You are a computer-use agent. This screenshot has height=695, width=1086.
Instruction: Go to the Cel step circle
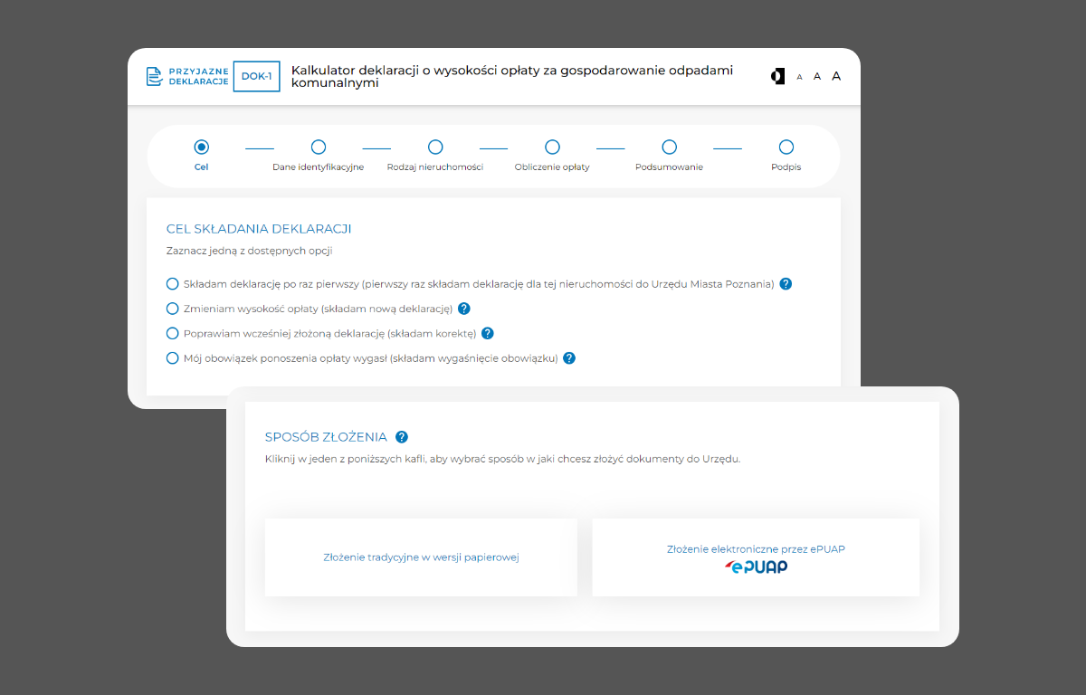(x=202, y=147)
